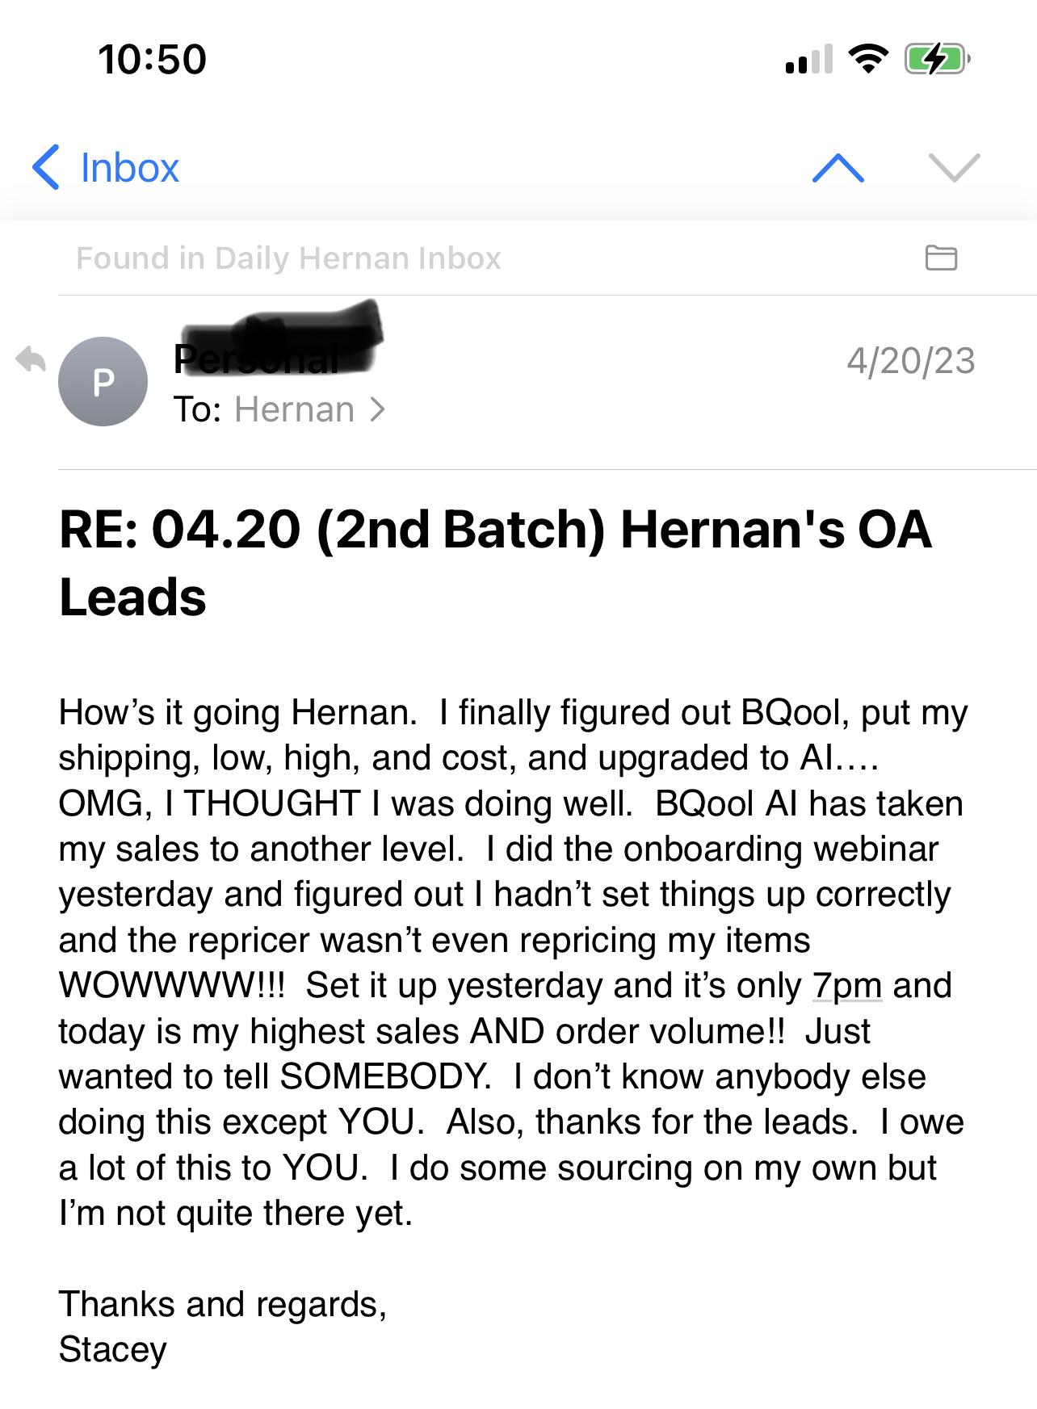
Task: Tap the back chevron beside Inbox
Action: (x=46, y=166)
